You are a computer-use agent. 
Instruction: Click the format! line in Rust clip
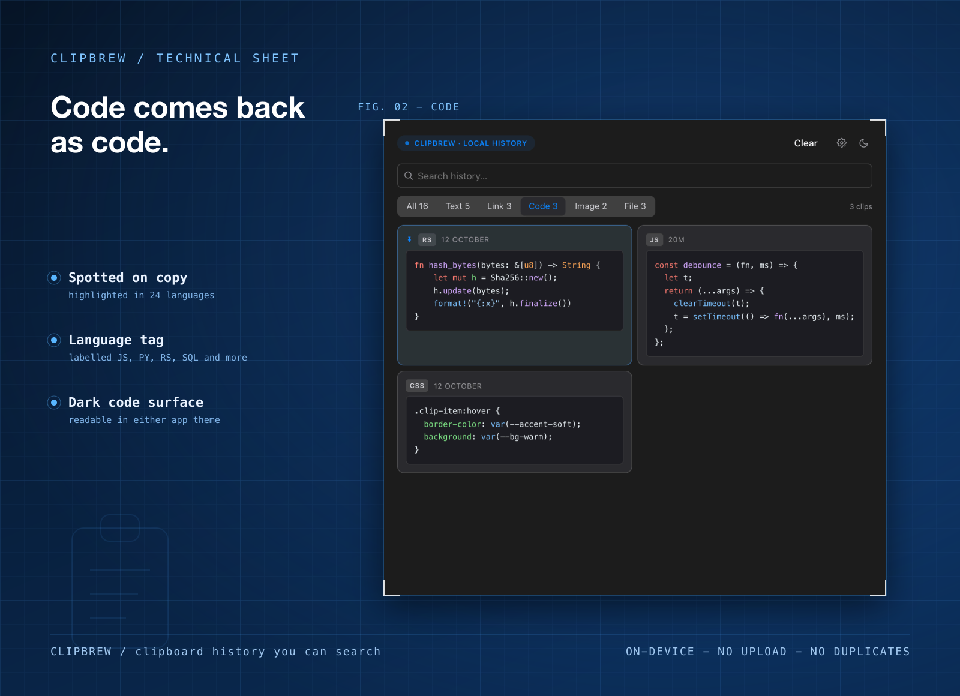(x=502, y=304)
